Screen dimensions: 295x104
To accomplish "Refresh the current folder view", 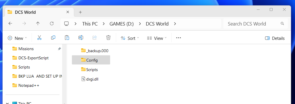I will 52,23.
